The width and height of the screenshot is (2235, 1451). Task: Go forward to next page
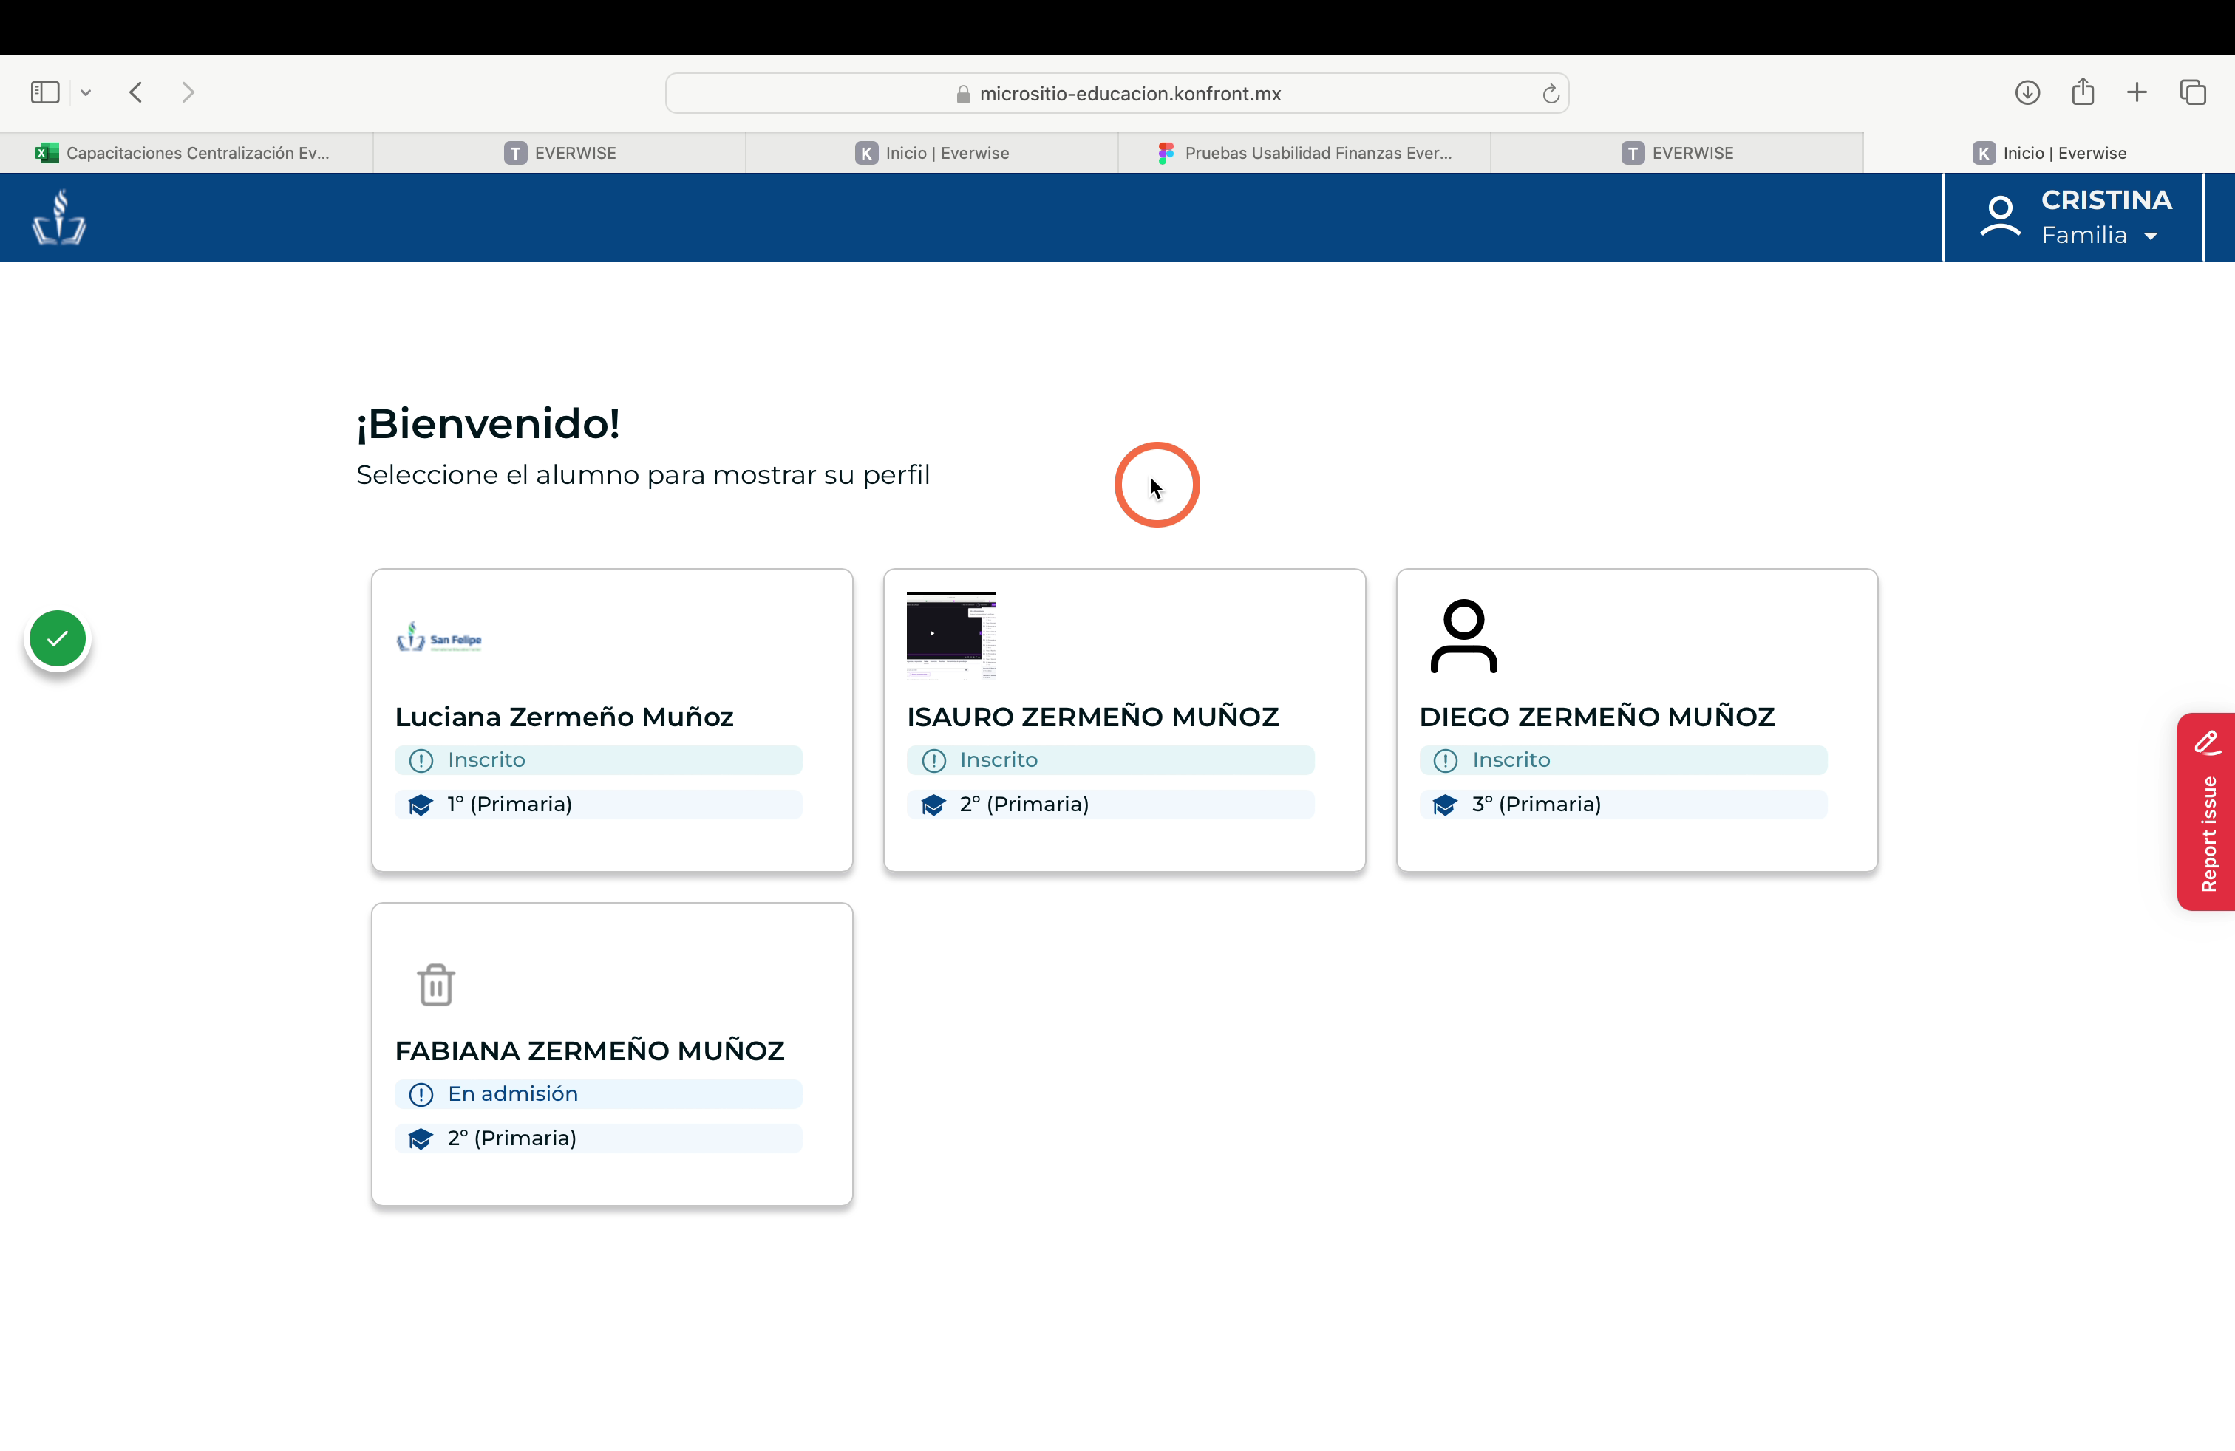coord(188,92)
